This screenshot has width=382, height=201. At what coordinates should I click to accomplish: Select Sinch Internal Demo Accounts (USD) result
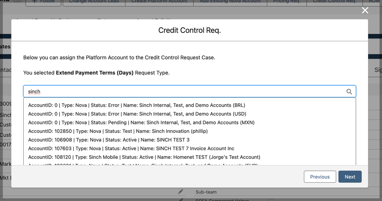tap(190, 114)
